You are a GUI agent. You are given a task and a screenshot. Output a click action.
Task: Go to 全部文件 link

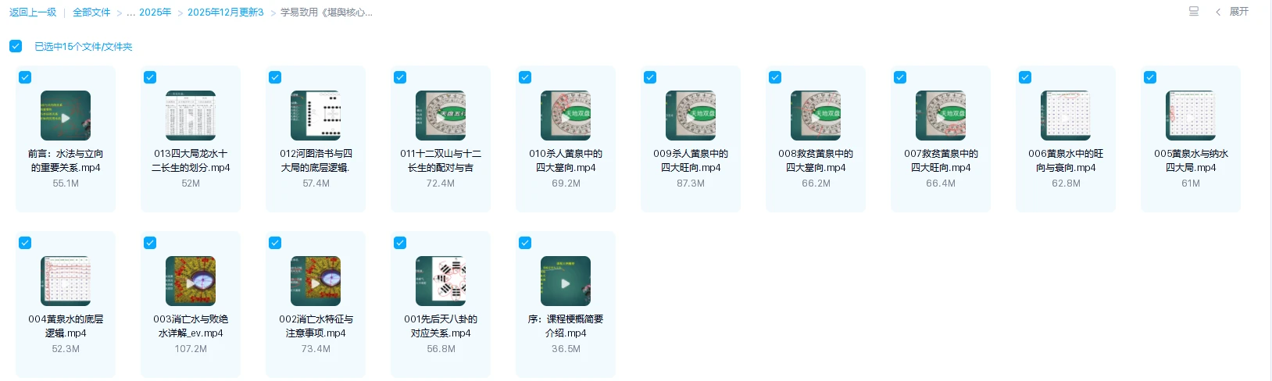click(91, 12)
